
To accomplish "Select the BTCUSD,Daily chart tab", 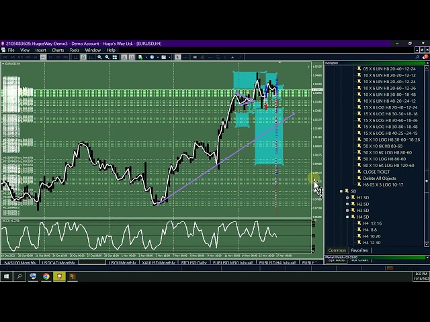I will point(193,263).
